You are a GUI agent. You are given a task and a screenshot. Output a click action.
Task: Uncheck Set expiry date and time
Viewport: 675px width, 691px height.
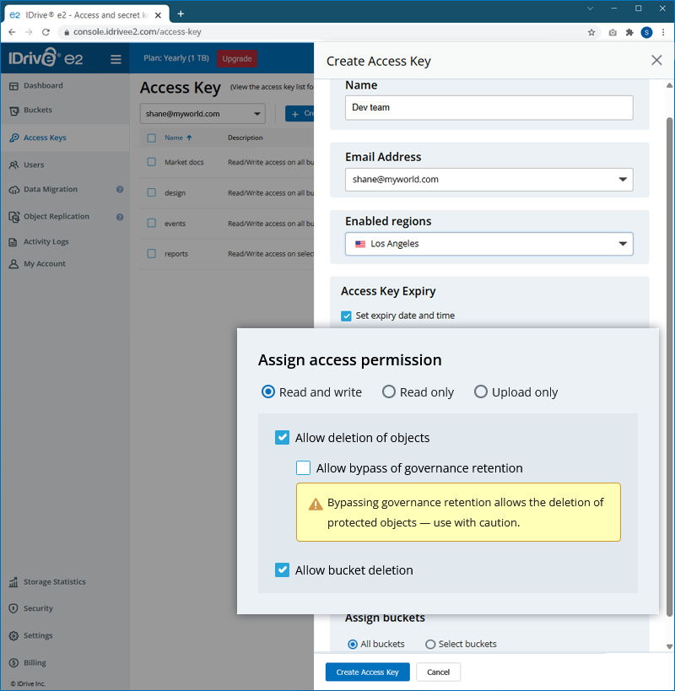tap(346, 316)
